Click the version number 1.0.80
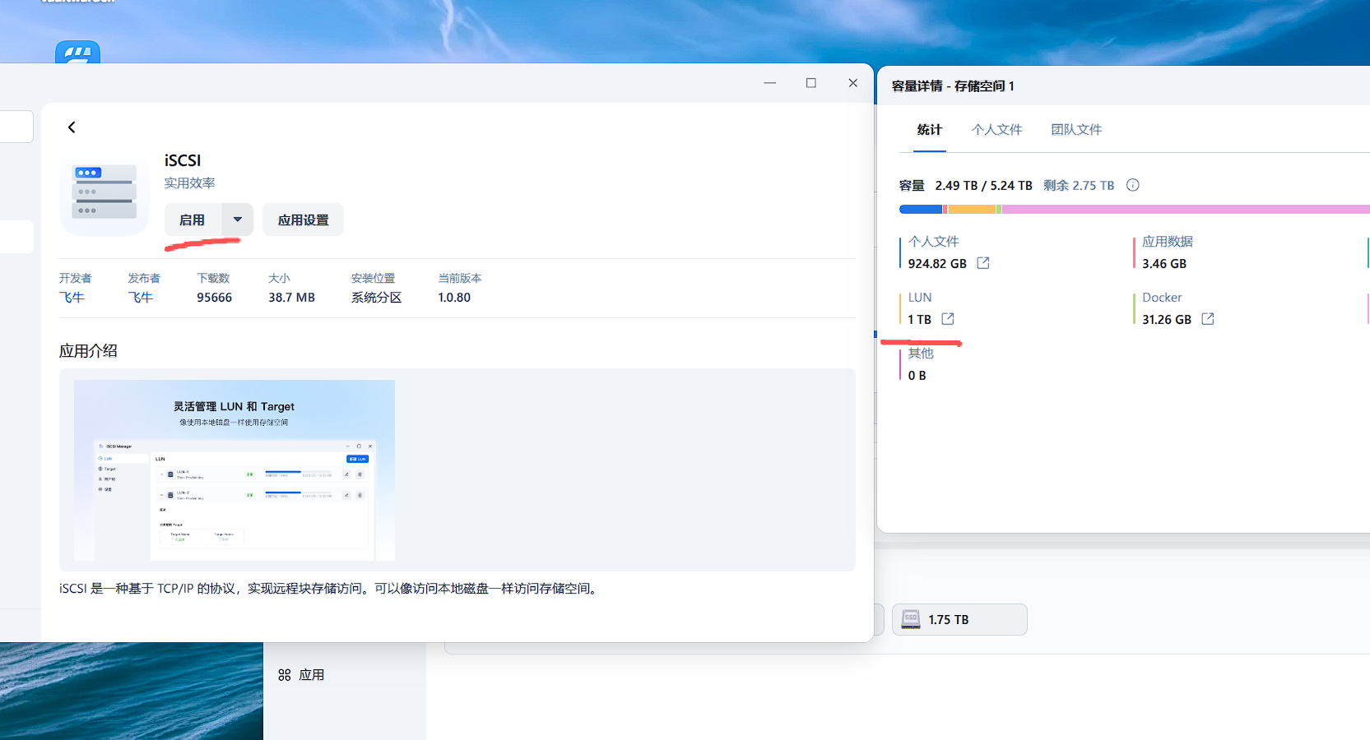Image resolution: width=1370 pixels, height=740 pixels. coord(454,298)
